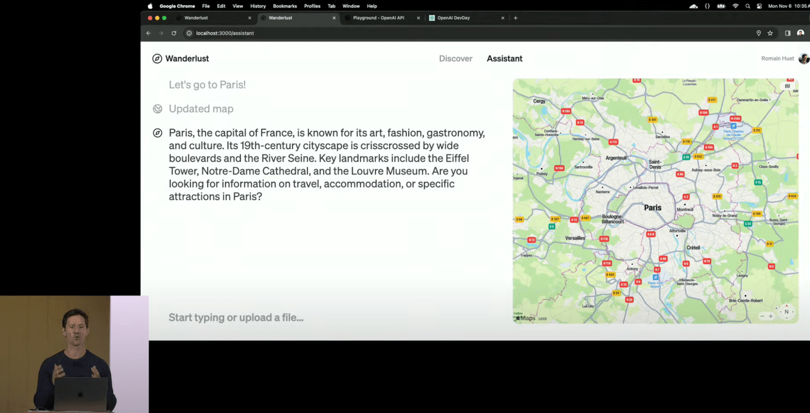Open a new browser tab
This screenshot has width=810, height=413.
click(x=515, y=18)
